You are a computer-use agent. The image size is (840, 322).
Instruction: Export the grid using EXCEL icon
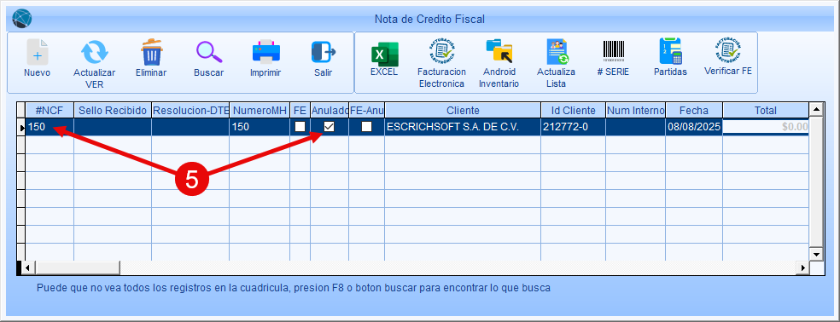(384, 54)
